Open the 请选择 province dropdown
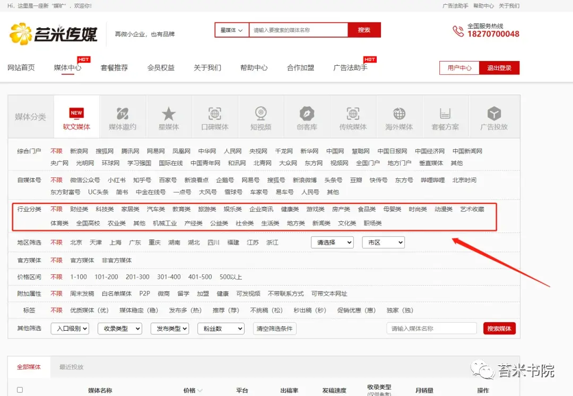This screenshot has height=396, width=573. coord(332,243)
